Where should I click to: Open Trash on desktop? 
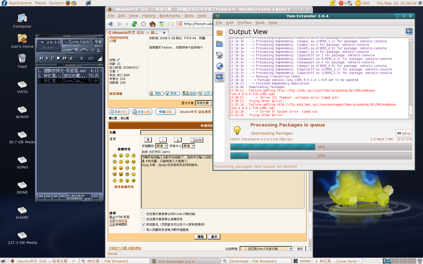22,61
